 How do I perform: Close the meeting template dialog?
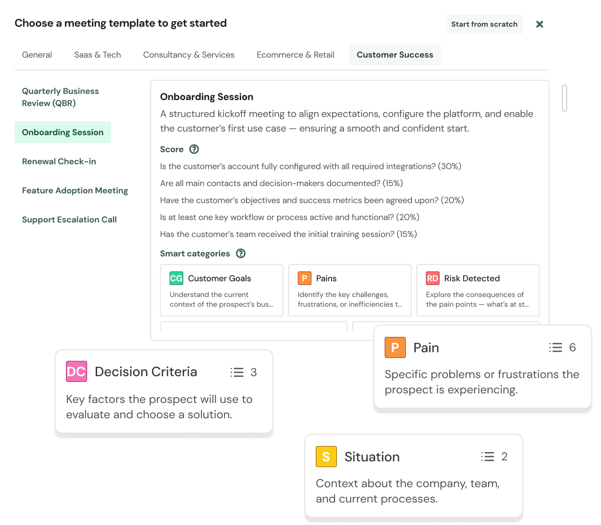click(539, 24)
